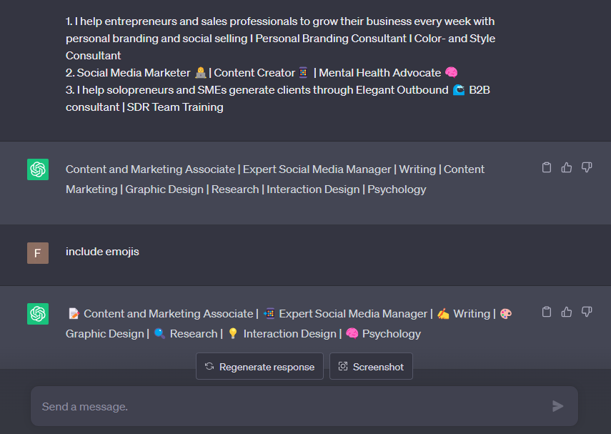Click the memo emoji before Content and Marketing

(74, 314)
